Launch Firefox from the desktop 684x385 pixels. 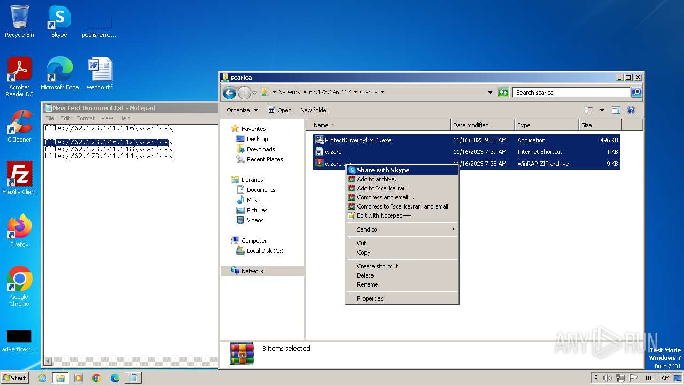pyautogui.click(x=19, y=231)
